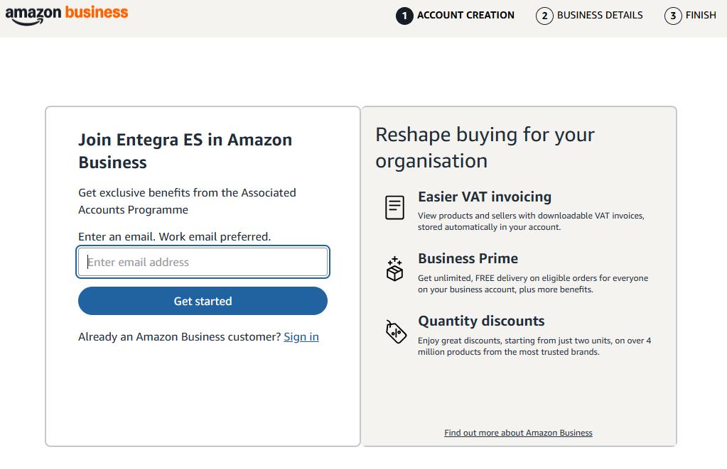Click the Reshape buying for your organisation heading
Viewport: 727px width, 469px height.
(x=485, y=148)
